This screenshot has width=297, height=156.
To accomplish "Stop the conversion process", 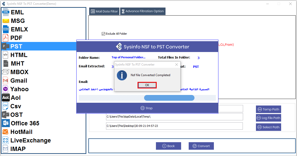I will point(147,108).
